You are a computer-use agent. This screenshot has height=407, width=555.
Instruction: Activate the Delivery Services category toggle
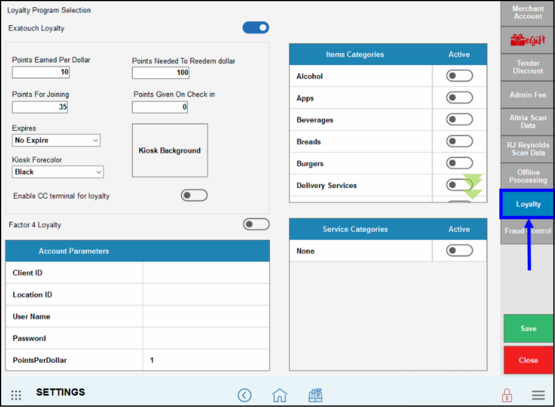459,185
